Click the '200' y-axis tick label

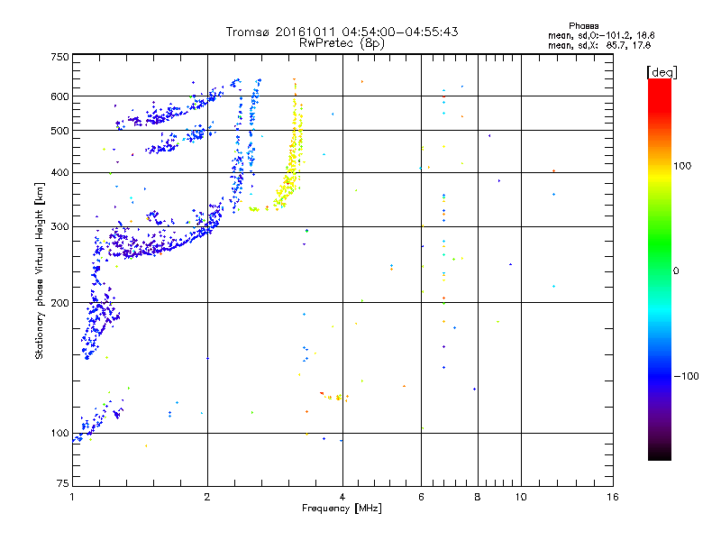59,303
